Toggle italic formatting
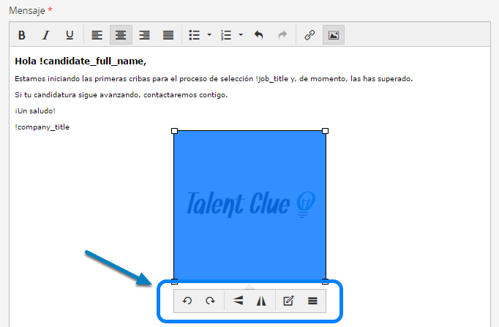499x327 pixels. tap(46, 35)
